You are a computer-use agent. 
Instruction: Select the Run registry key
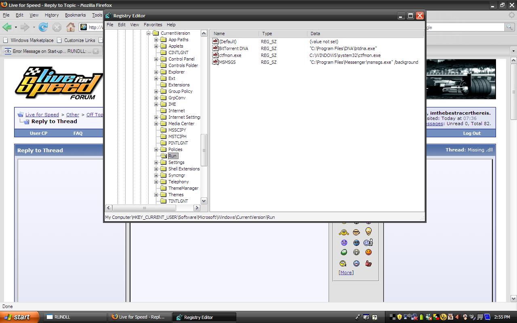[x=172, y=156]
